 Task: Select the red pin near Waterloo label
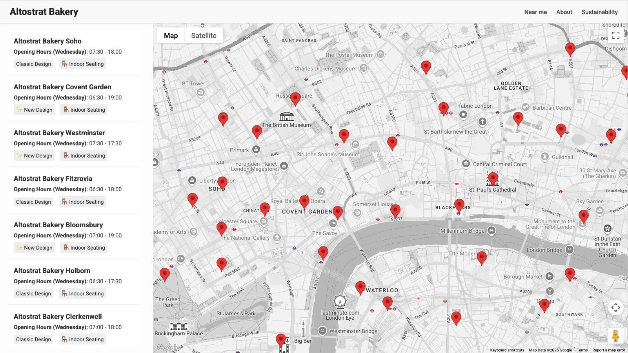pyautogui.click(x=360, y=287)
